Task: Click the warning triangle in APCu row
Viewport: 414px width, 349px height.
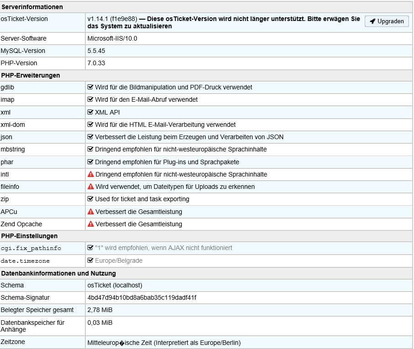Action: (x=90, y=212)
